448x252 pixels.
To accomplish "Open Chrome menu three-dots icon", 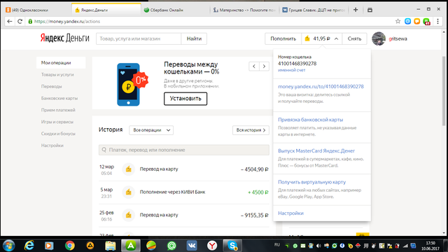I will pyautogui.click(x=437, y=21).
